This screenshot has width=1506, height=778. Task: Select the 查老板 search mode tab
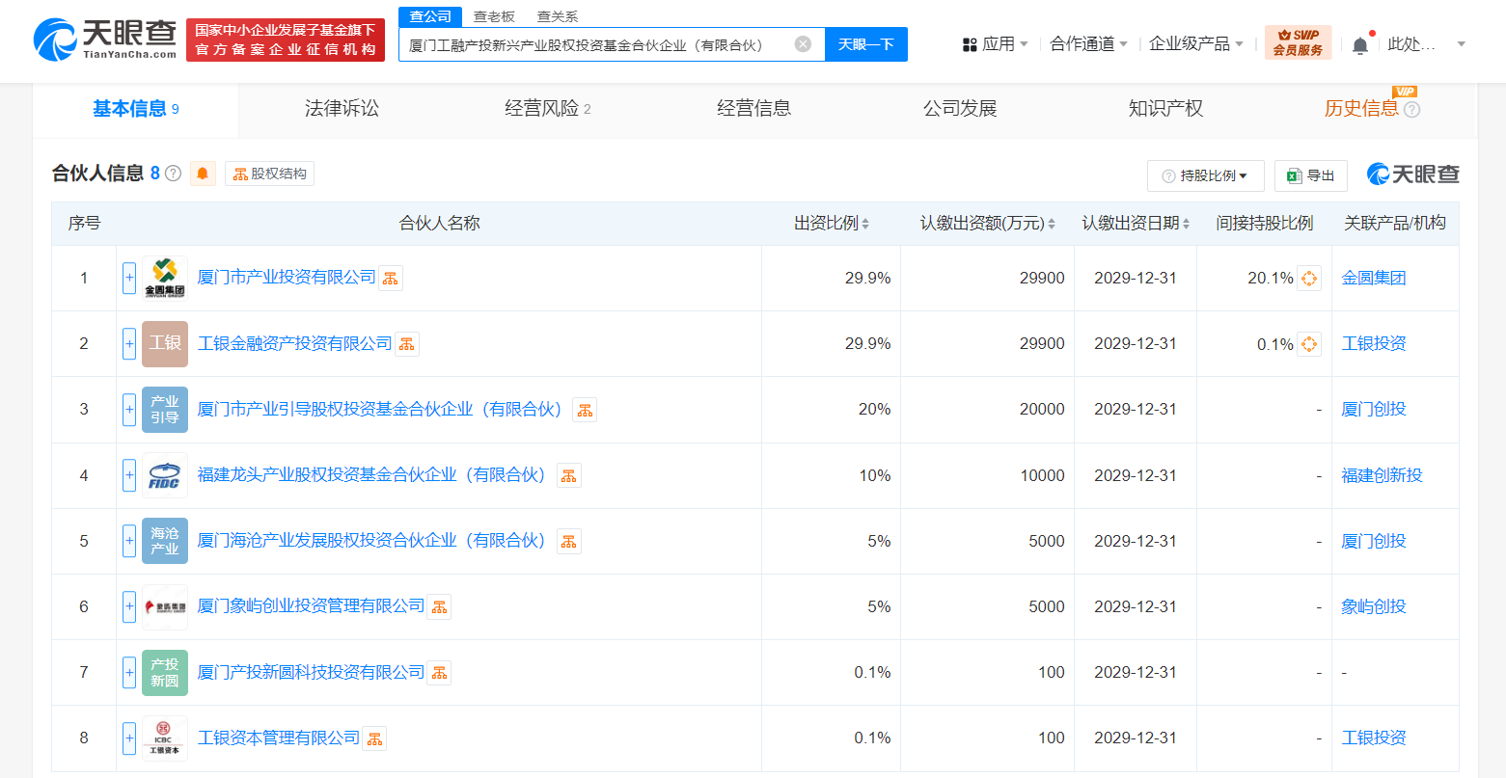coord(494,16)
